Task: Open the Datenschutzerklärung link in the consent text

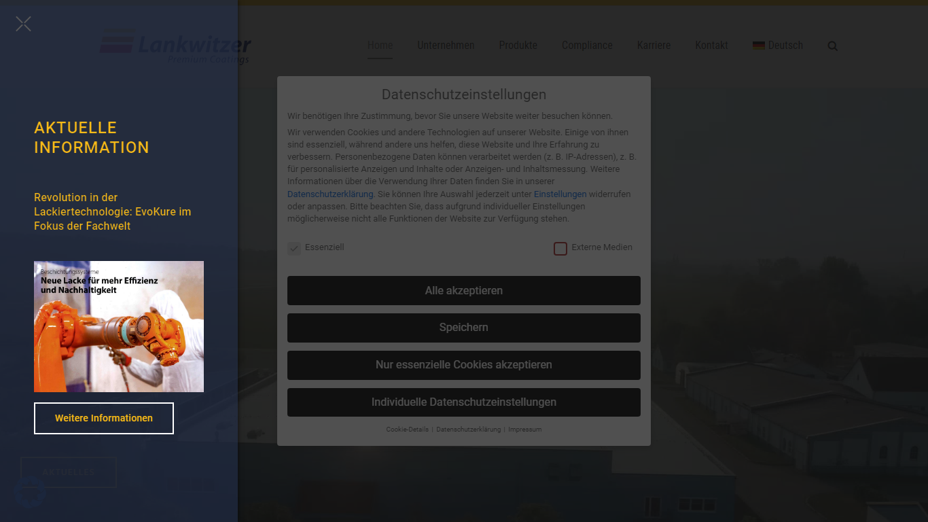Action: click(x=330, y=194)
